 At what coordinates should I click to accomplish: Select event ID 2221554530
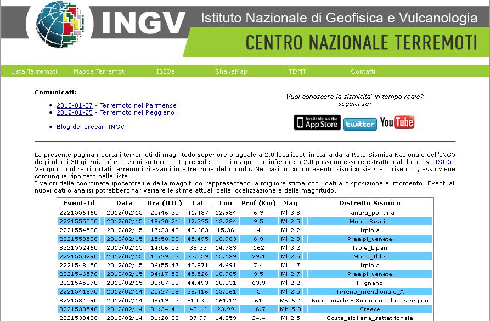(x=78, y=230)
